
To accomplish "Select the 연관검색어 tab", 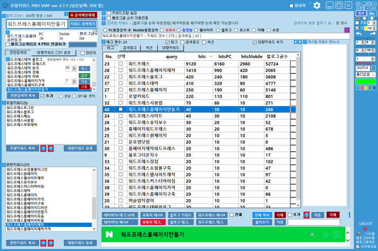I will pos(18,53).
